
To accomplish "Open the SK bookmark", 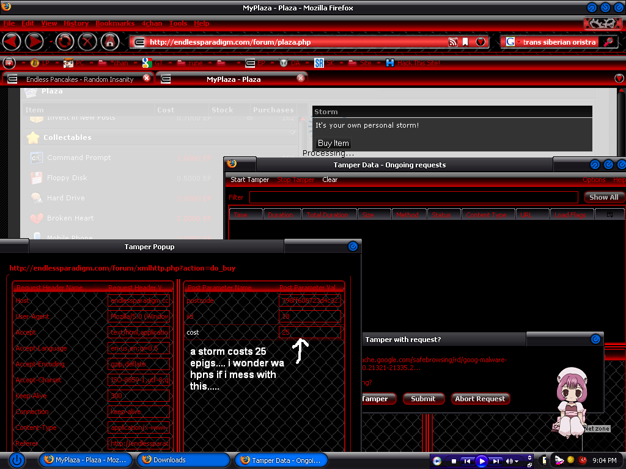I will 324,63.
